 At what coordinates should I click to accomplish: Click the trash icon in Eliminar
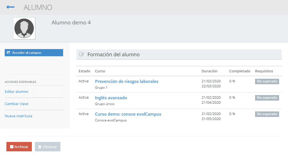tap(40, 147)
